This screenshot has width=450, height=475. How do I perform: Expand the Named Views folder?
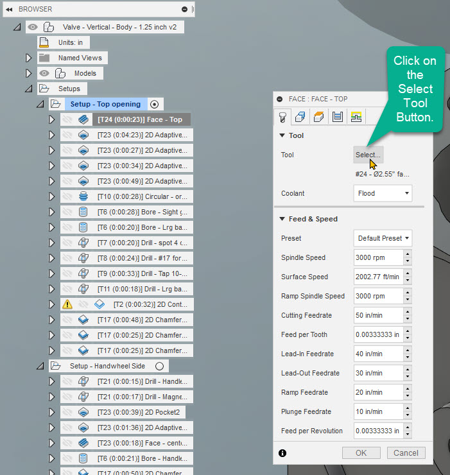(28, 58)
